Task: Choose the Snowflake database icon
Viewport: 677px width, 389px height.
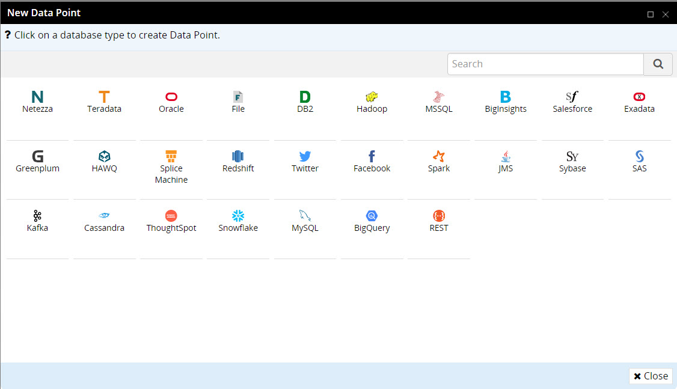Action: coord(238,216)
